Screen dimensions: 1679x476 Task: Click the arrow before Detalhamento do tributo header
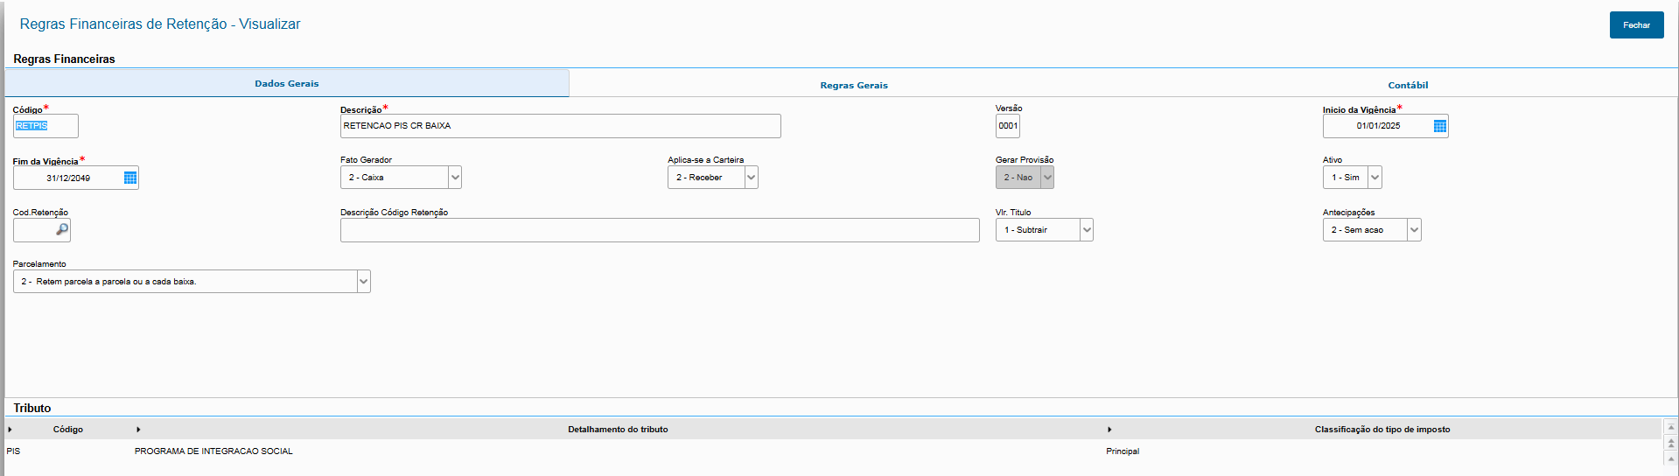click(138, 430)
